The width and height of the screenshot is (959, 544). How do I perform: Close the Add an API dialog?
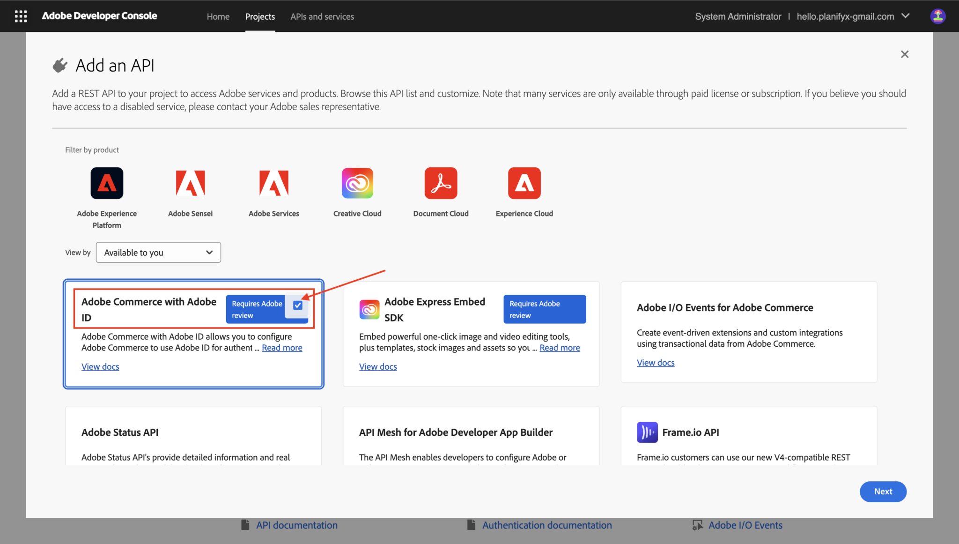click(x=905, y=54)
